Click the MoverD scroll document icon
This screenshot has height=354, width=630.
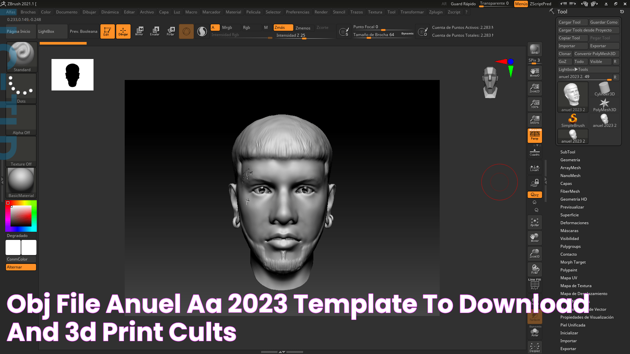point(535,72)
